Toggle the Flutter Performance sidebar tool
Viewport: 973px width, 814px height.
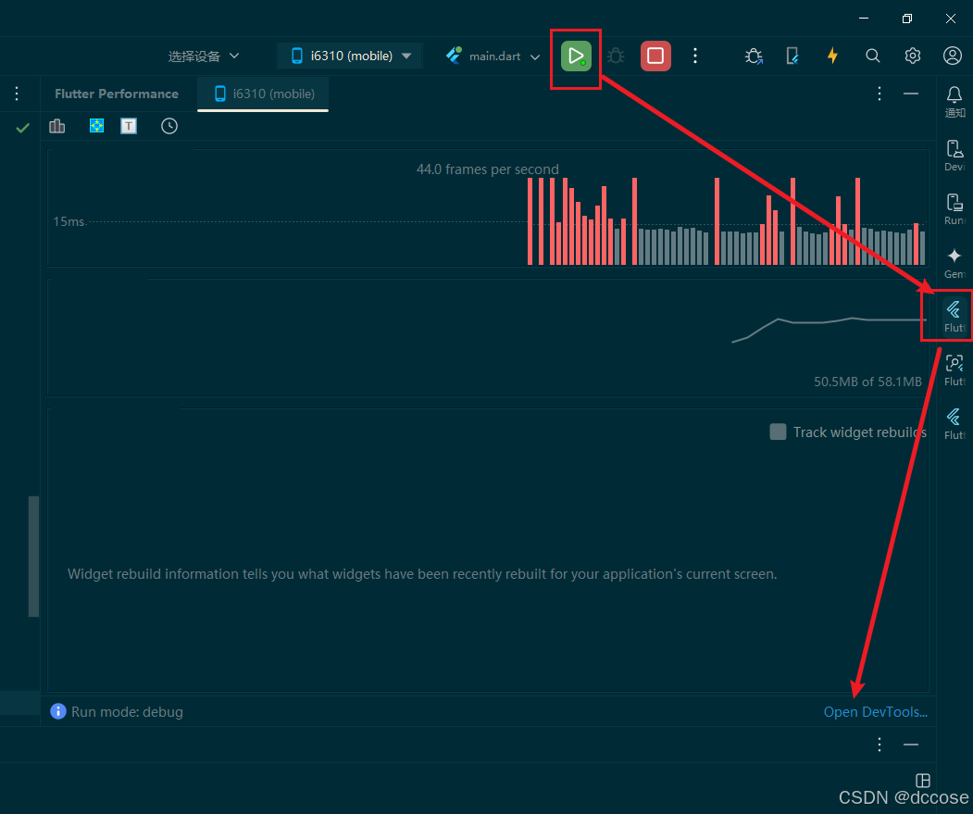pos(954,316)
